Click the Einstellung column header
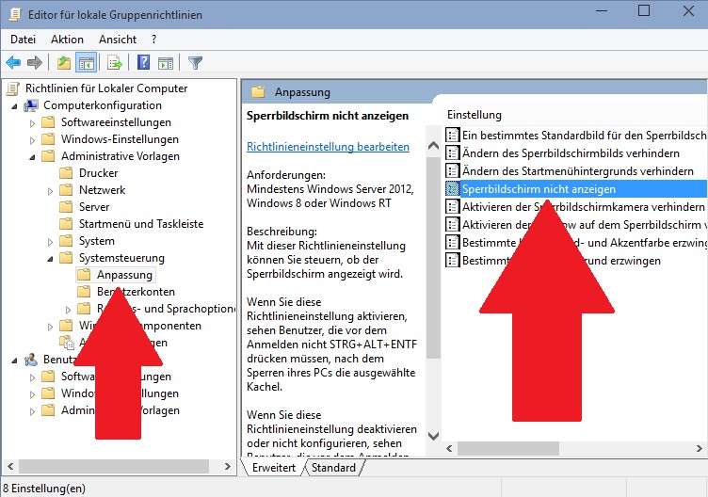The image size is (708, 497). coord(474,114)
